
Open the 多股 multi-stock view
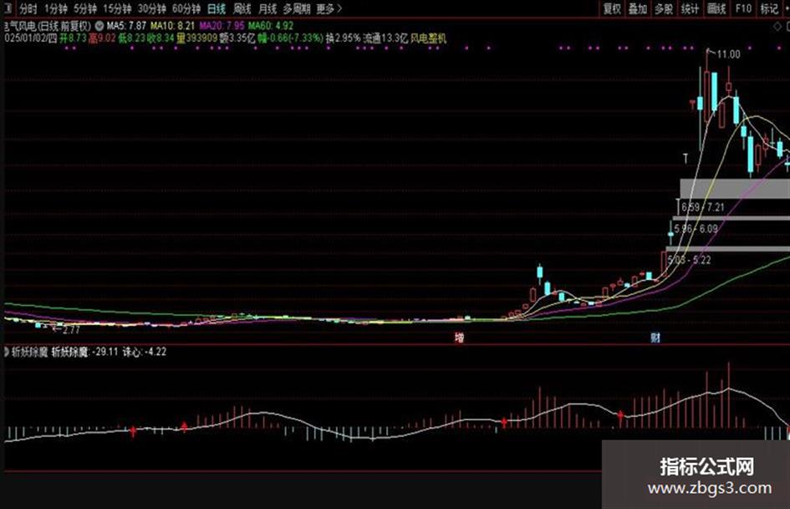point(664,8)
